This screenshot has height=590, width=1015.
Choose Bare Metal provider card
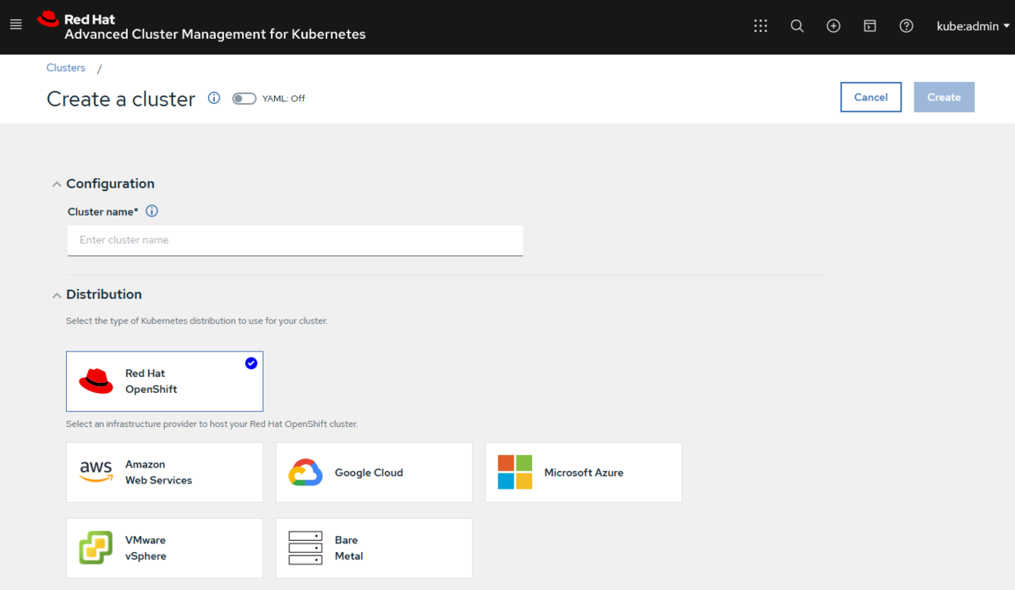pos(374,548)
